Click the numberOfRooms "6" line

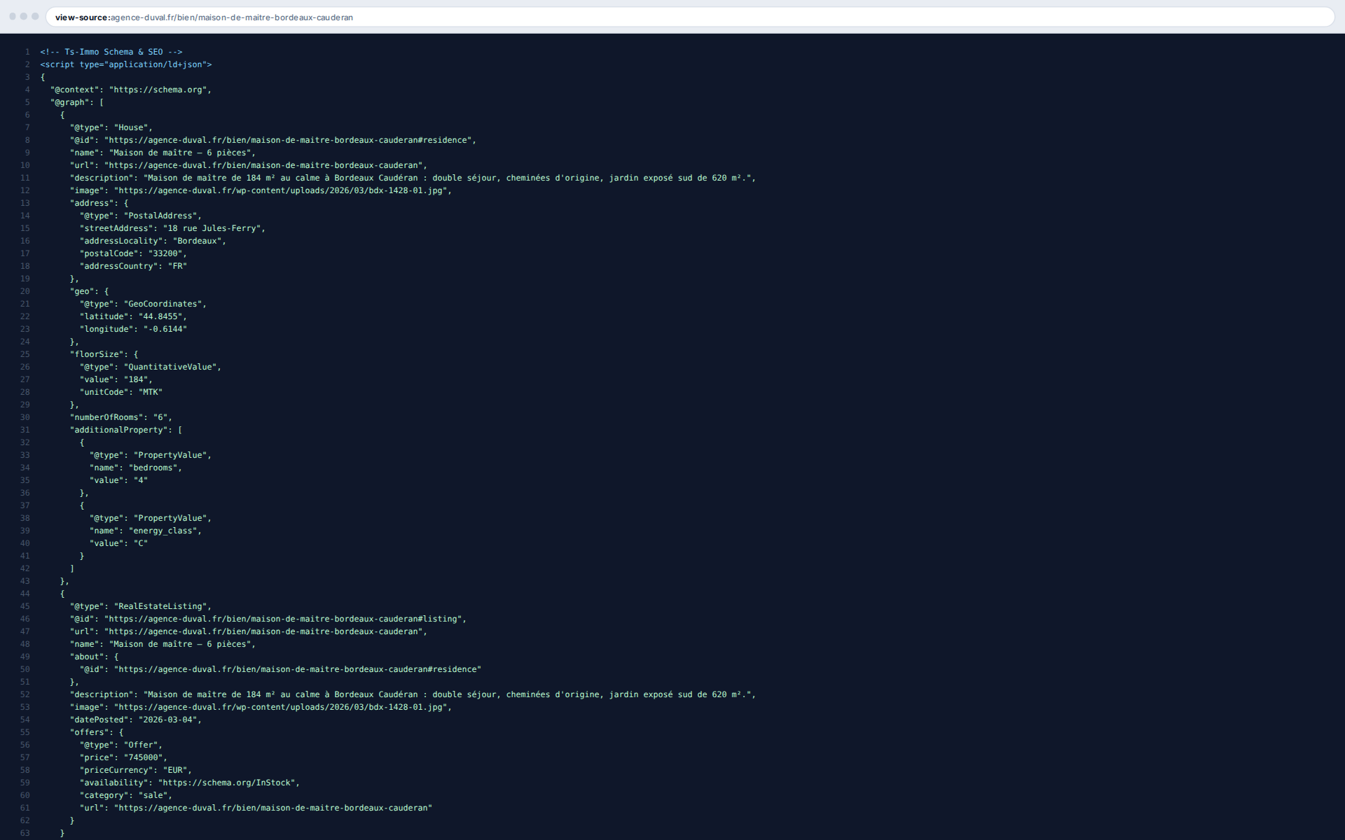[x=120, y=417]
